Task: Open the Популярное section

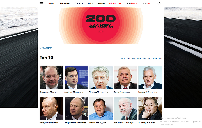Action: pyautogui.click(x=65, y=3)
